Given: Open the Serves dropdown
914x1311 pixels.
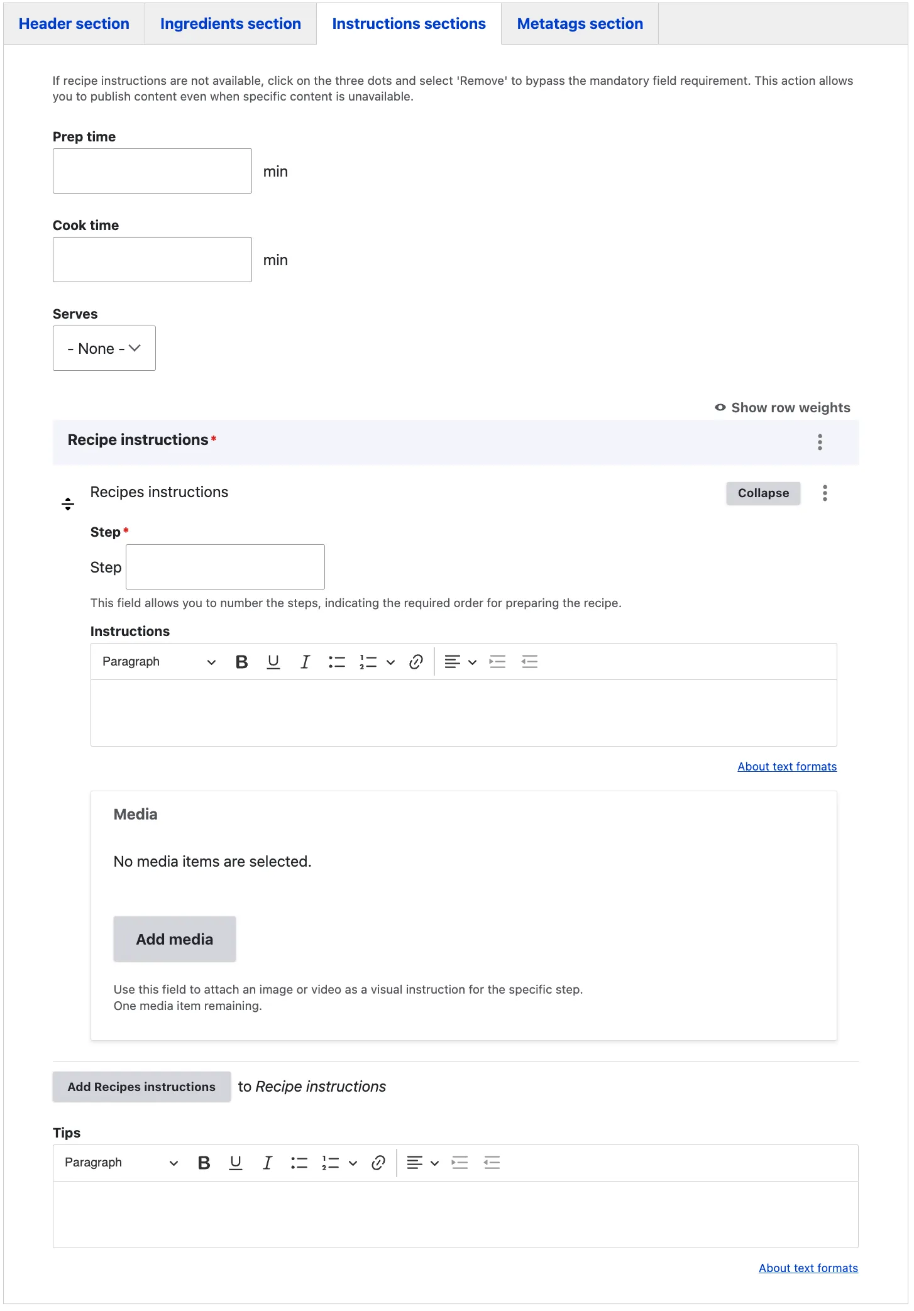Looking at the screenshot, I should click(x=104, y=348).
